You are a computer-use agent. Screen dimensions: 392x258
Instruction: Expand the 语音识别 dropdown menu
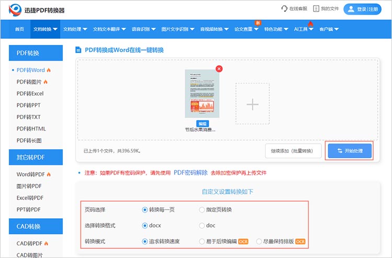pos(144,29)
